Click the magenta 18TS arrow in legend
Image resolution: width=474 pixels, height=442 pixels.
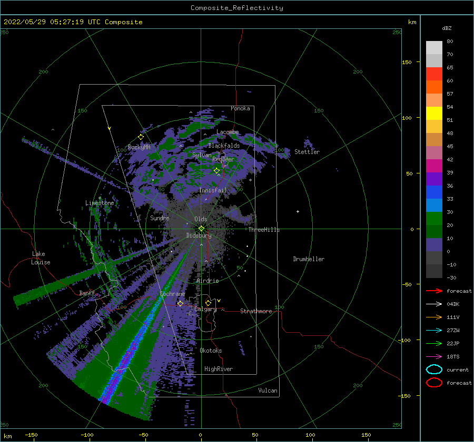tap(434, 356)
